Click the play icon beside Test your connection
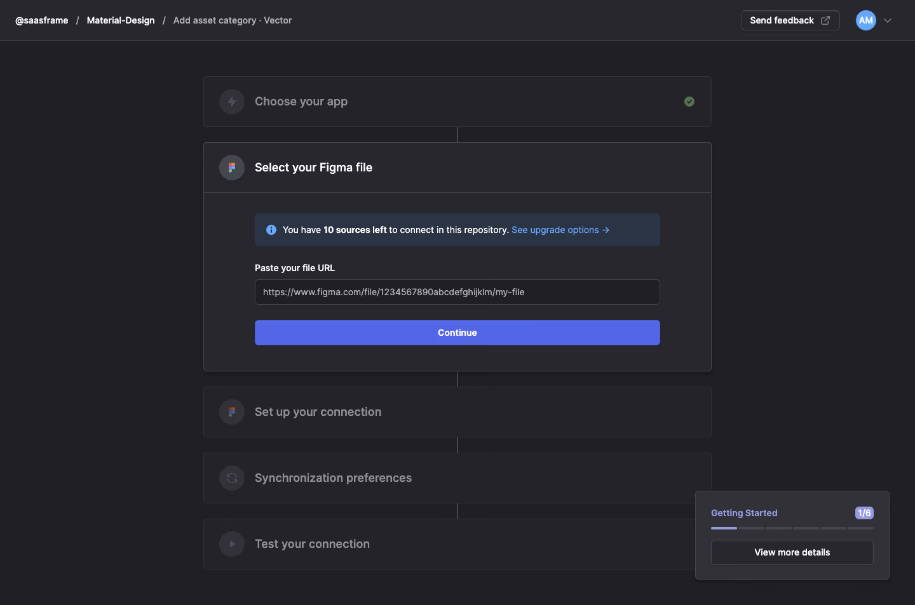Screen dimensions: 915x605 tap(232, 544)
